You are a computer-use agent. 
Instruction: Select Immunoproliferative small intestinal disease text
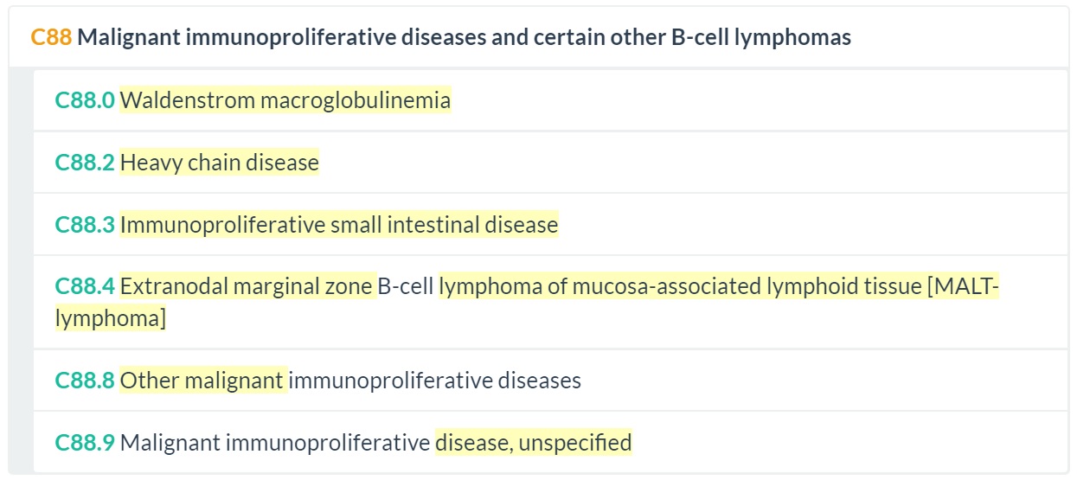339,225
